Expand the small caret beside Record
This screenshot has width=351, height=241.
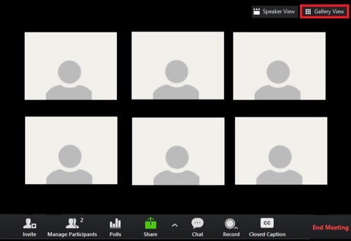coord(236,228)
